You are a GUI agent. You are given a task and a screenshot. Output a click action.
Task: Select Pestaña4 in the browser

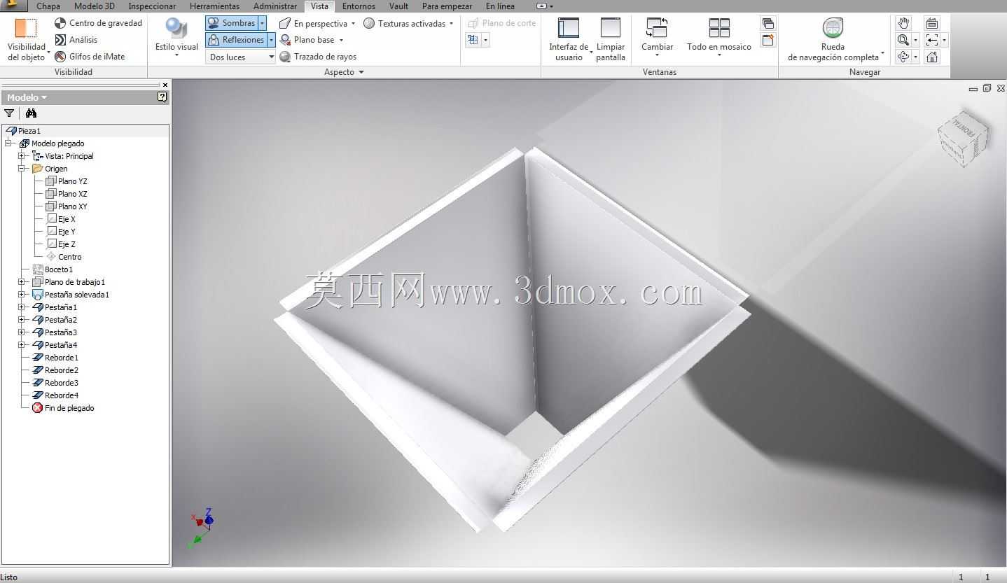coord(55,345)
